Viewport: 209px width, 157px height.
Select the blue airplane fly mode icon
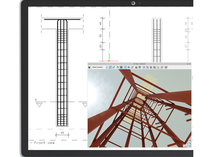pyautogui.click(x=129, y=67)
